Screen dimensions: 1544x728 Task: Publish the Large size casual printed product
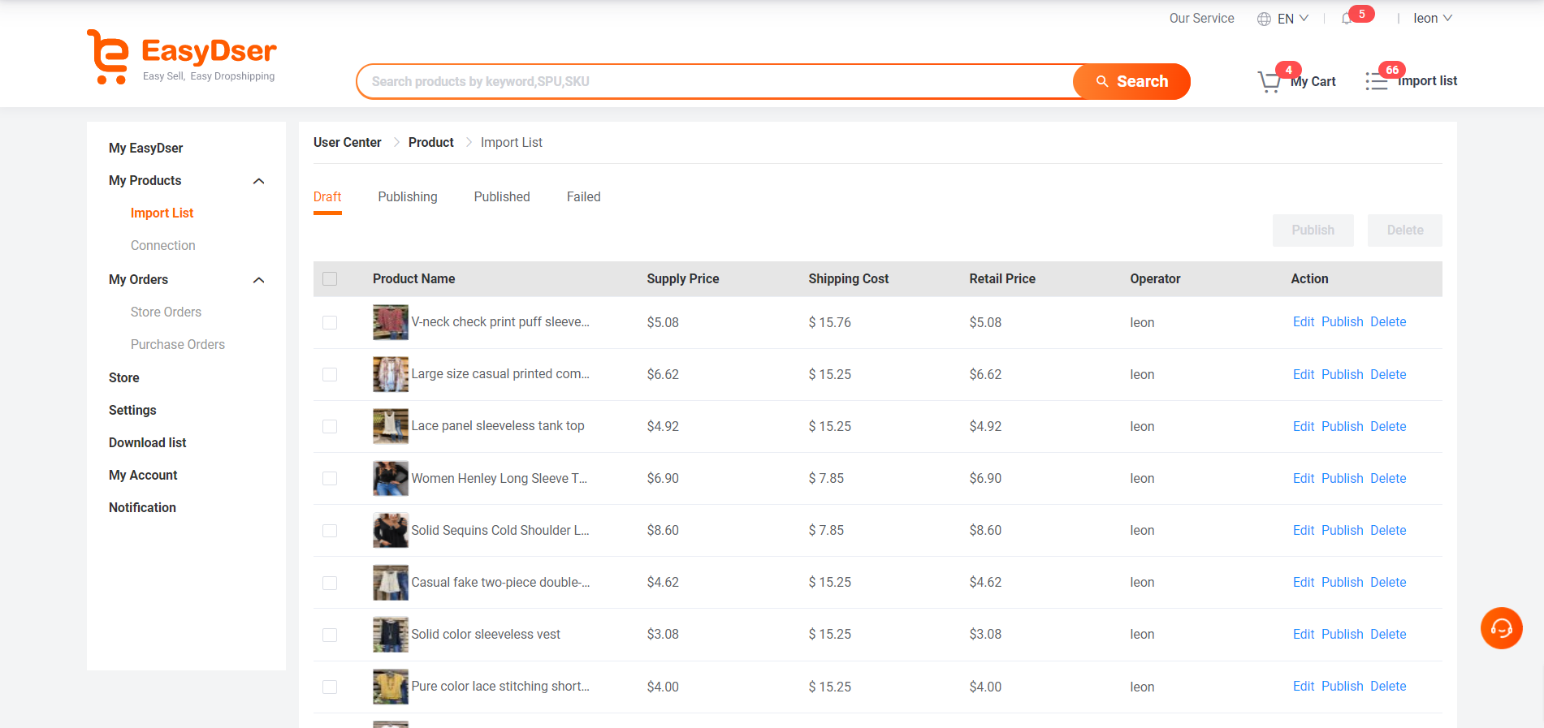click(1343, 374)
